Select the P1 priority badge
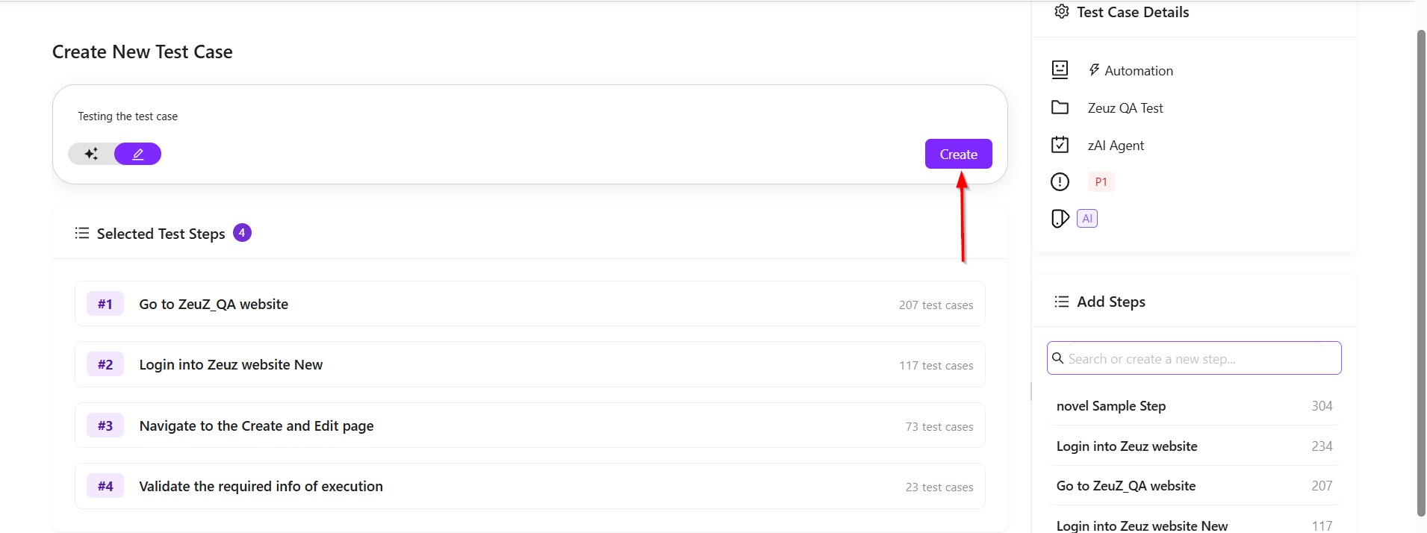 click(1101, 181)
